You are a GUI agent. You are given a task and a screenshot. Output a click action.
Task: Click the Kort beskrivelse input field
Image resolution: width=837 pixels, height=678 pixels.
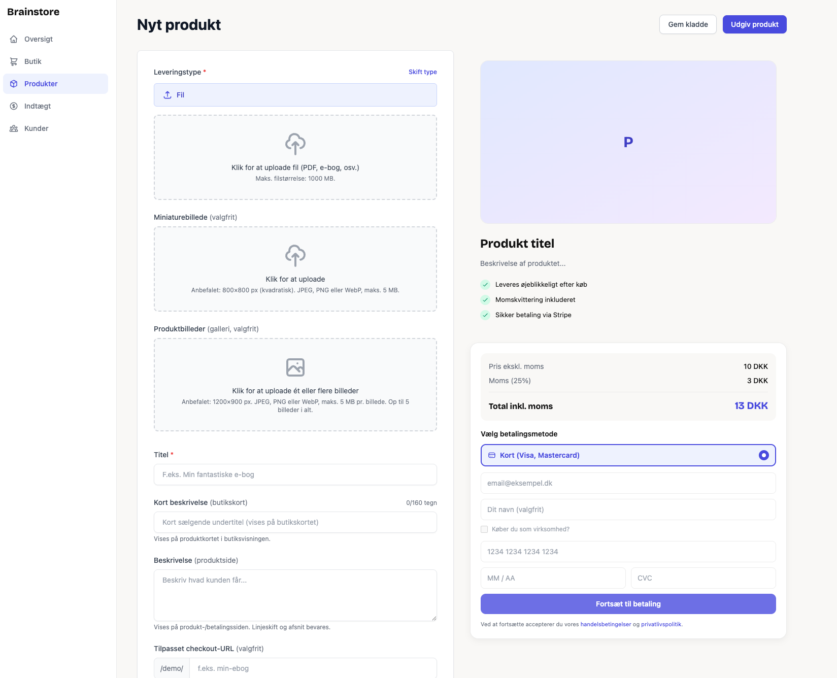tap(295, 522)
